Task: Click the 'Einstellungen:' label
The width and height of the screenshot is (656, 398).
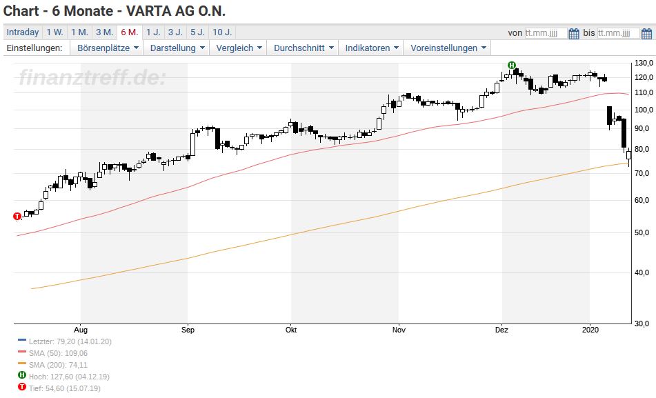Action: click(x=34, y=48)
